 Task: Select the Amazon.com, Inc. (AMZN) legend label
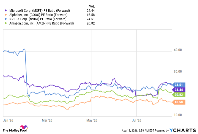[x=42, y=23]
